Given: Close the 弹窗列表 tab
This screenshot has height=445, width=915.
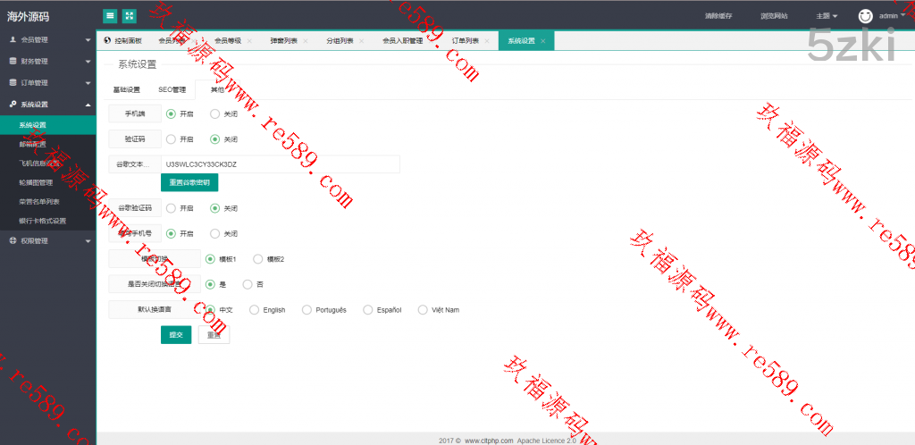Looking at the screenshot, I should (x=306, y=41).
